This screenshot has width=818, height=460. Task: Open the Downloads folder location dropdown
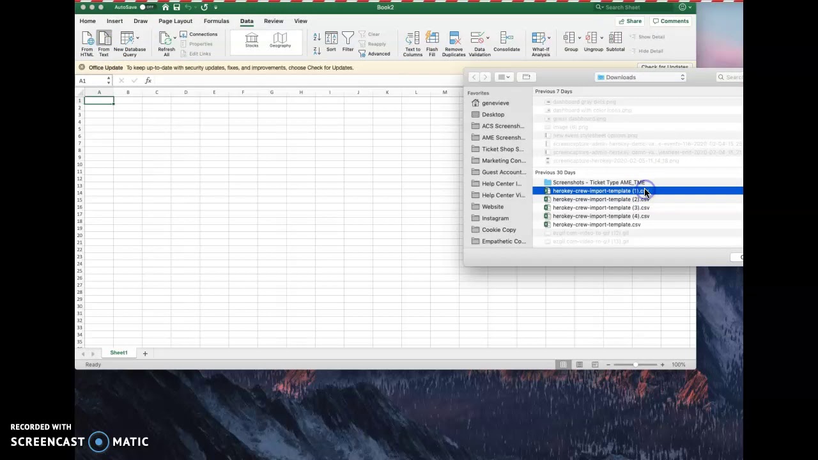641,77
